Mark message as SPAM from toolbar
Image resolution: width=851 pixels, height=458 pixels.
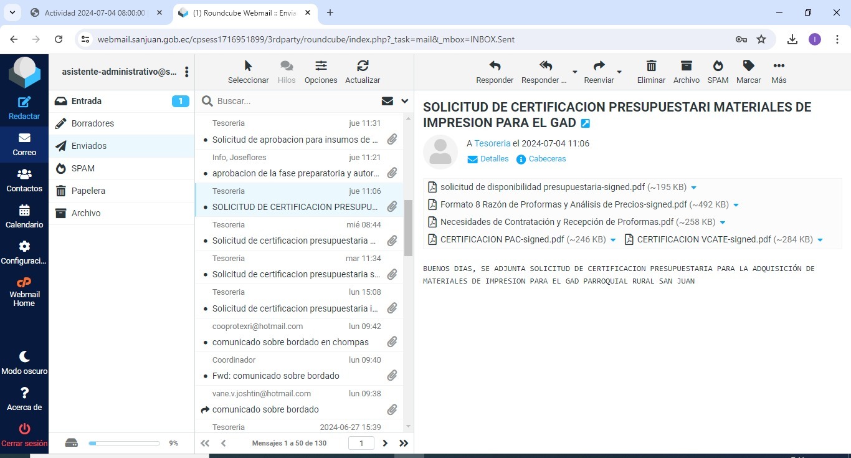pos(718,66)
